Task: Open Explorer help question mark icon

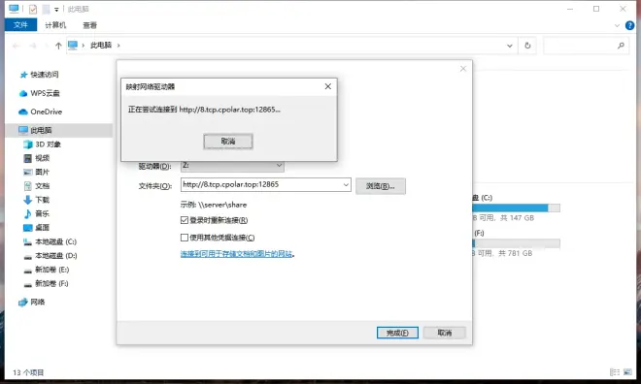Action: coord(630,26)
